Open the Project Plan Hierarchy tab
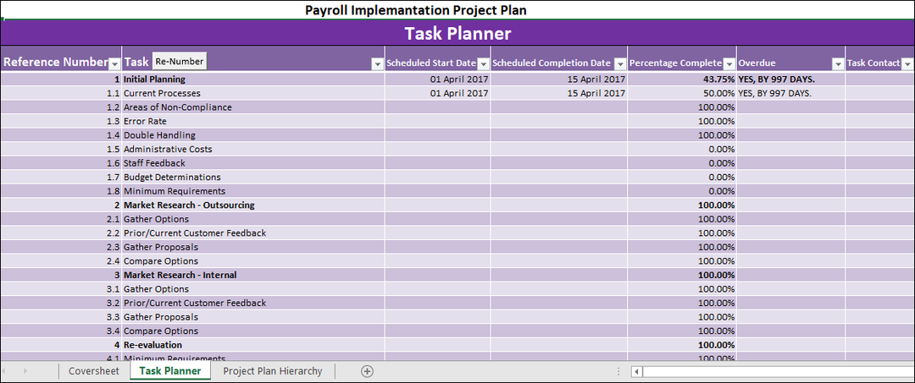 [x=272, y=371]
